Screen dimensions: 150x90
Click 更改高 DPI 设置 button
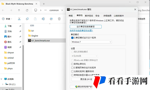(x=82, y=79)
